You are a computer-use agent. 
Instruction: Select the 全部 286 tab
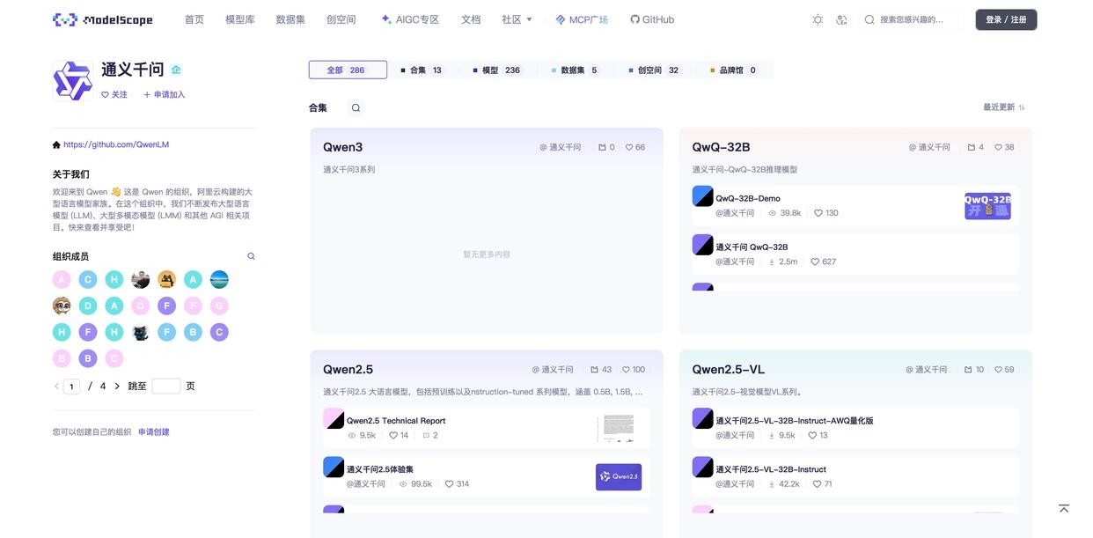(348, 70)
